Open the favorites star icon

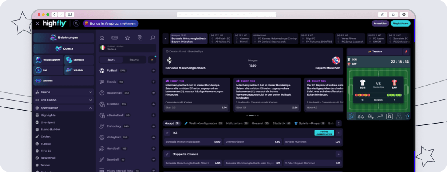[x=127, y=38]
